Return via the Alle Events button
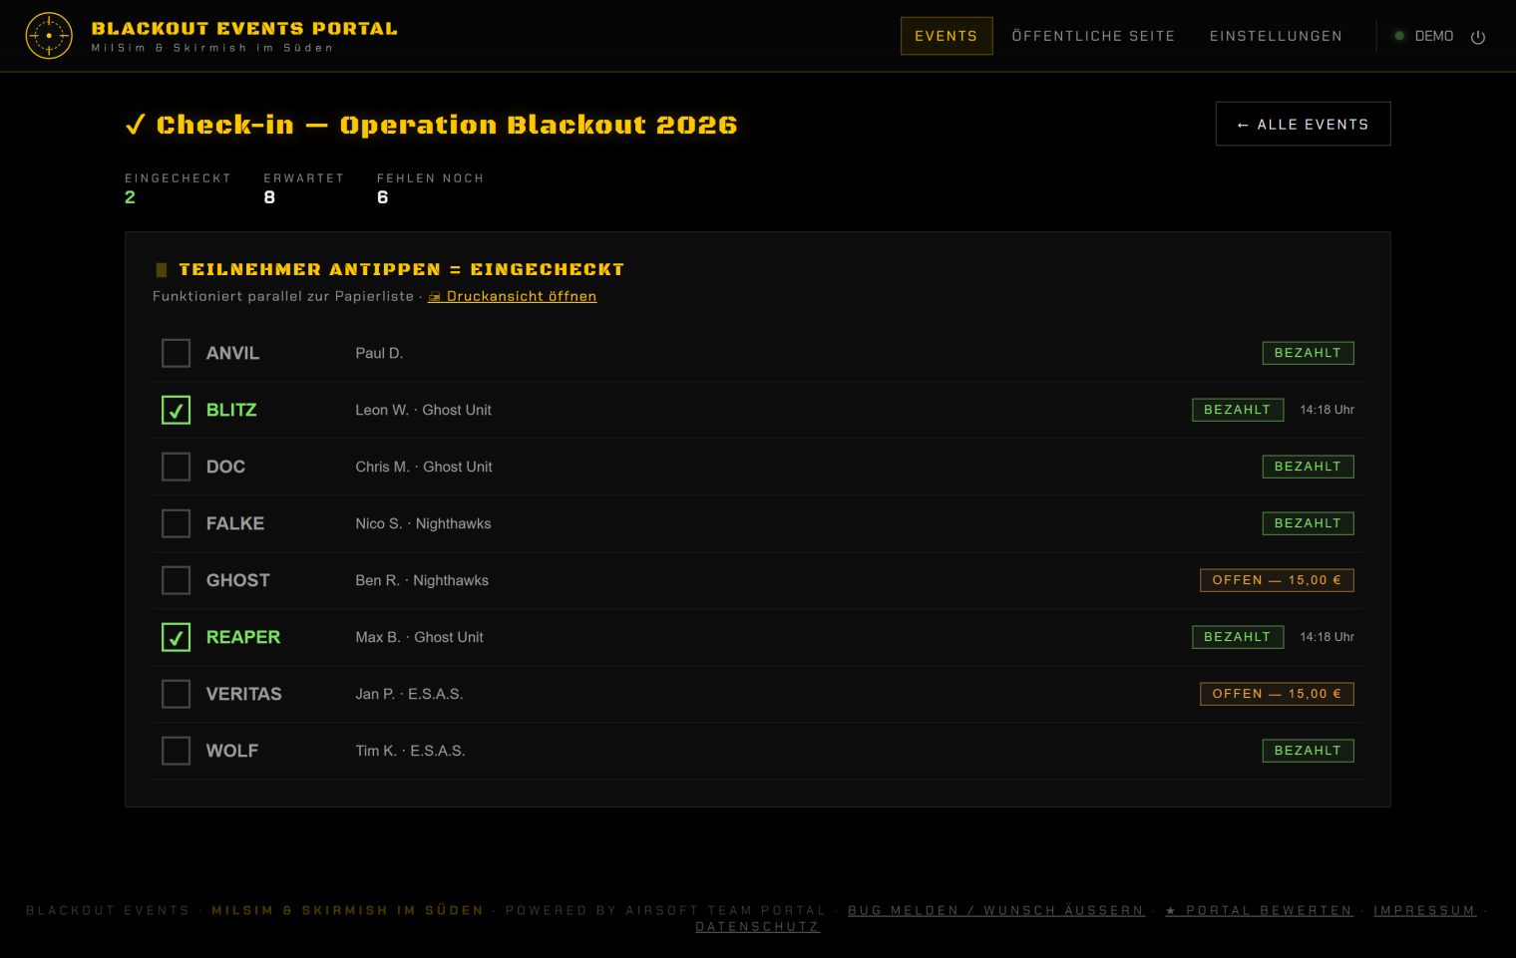Viewport: 1516px width, 958px height. tap(1303, 124)
